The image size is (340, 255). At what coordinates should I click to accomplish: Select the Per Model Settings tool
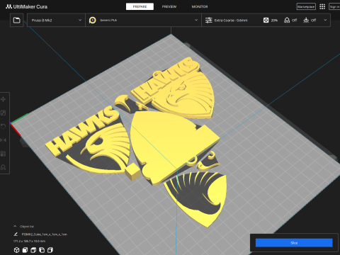(4, 154)
